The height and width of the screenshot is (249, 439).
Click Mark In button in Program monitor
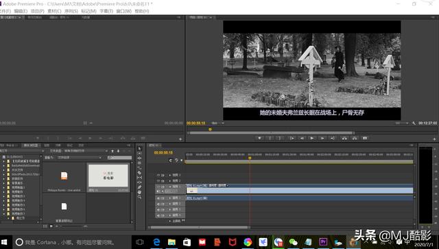[x=270, y=138]
